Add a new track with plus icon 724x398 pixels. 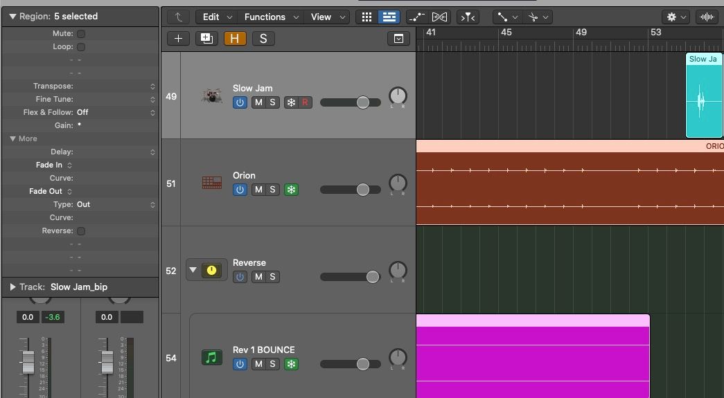click(x=178, y=39)
